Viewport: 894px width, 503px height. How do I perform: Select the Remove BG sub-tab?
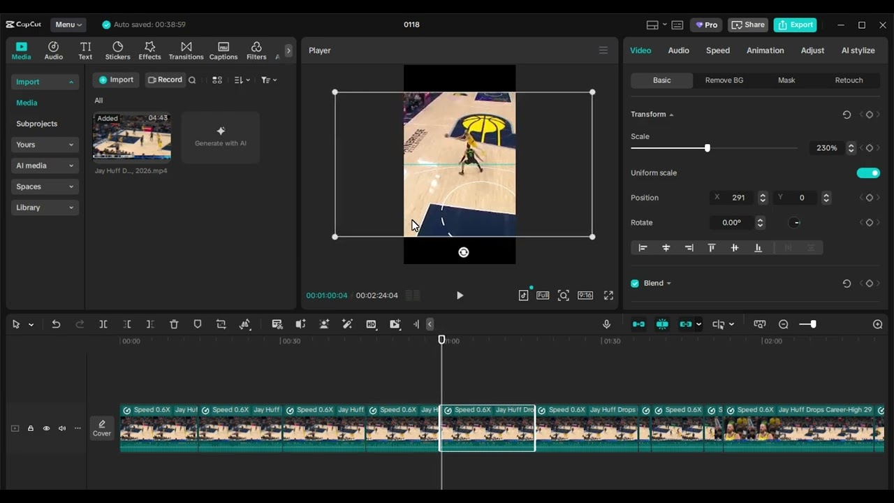(724, 80)
